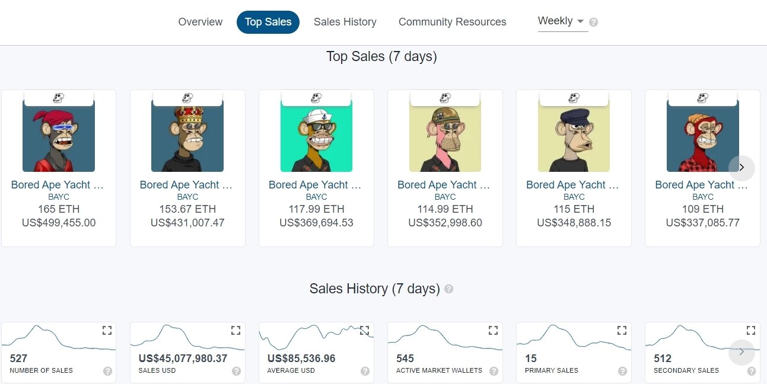Click help icon on Sales USD card
The image size is (767, 384).
pyautogui.click(x=236, y=371)
